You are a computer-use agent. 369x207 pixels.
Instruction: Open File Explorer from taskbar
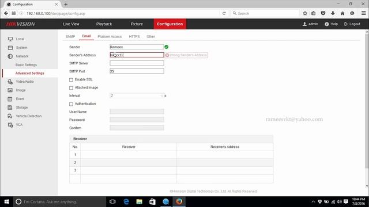click(140, 202)
